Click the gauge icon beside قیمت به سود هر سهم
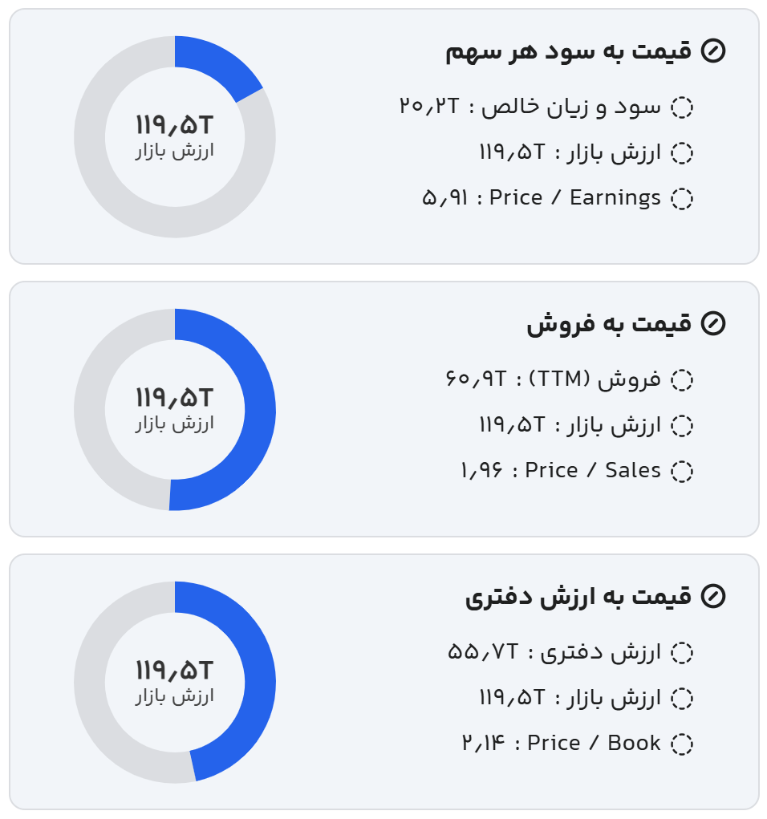The width and height of the screenshot is (767, 819). point(712,51)
